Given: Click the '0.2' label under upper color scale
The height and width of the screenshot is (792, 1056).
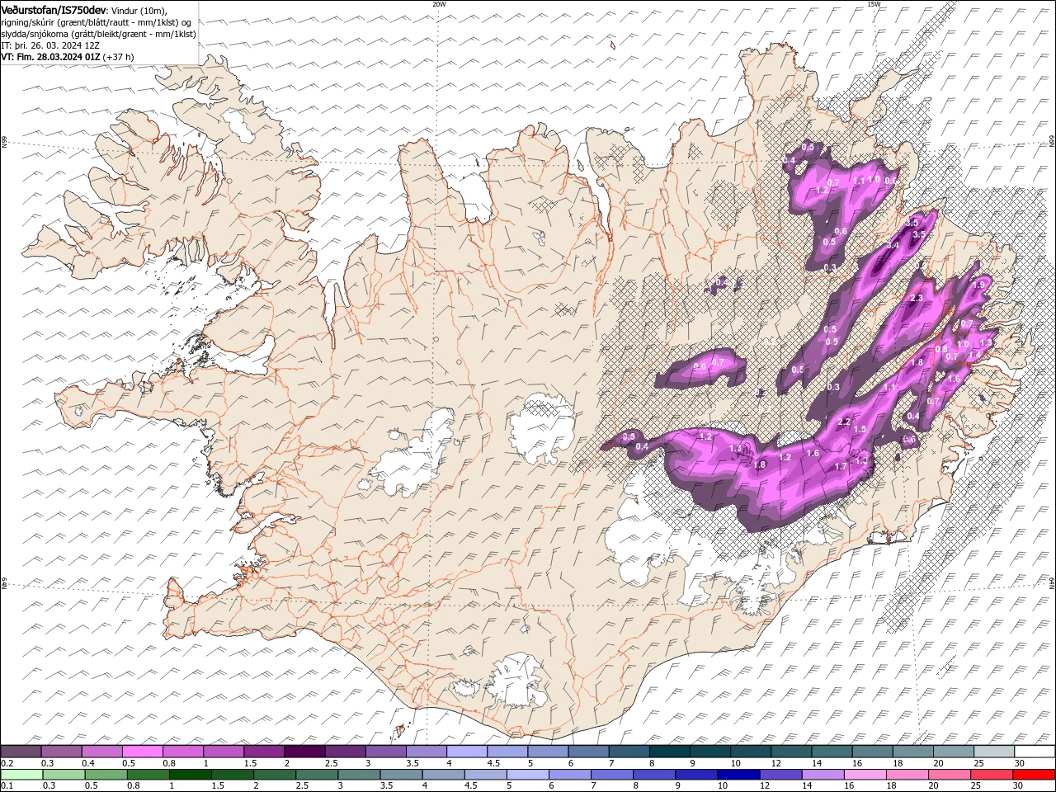Looking at the screenshot, I should click(7, 763).
